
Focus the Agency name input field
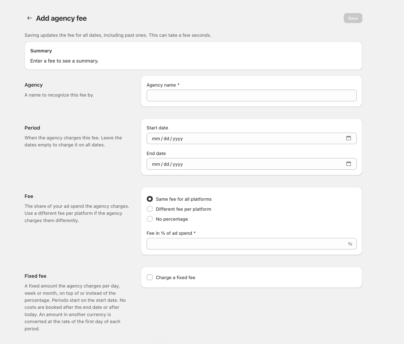tap(251, 95)
